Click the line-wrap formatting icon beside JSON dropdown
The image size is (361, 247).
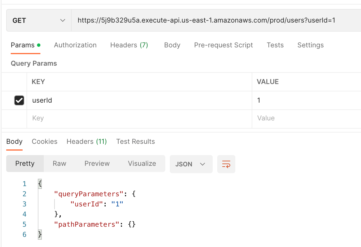pyautogui.click(x=226, y=164)
